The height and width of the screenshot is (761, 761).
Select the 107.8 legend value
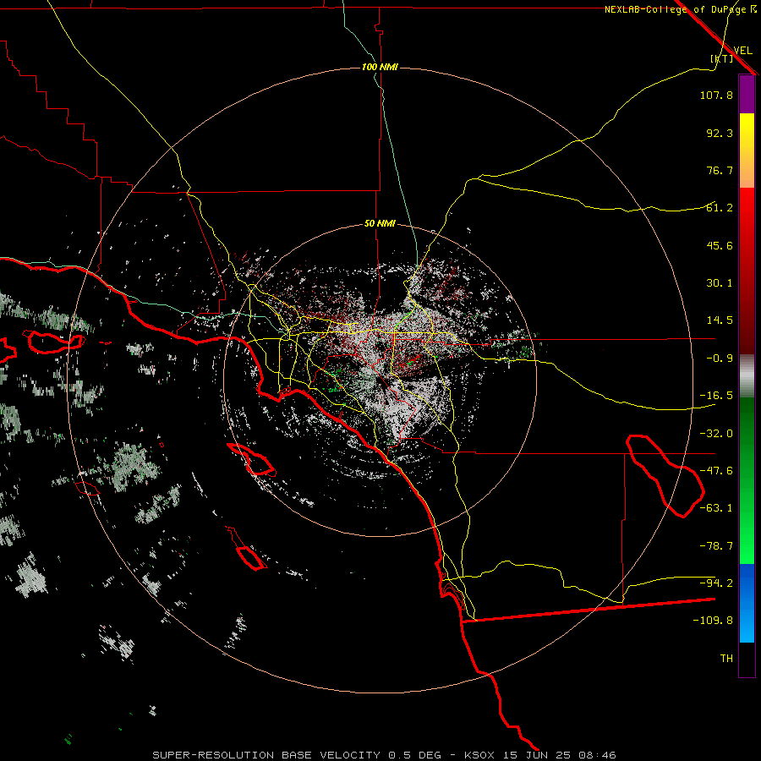[716, 95]
